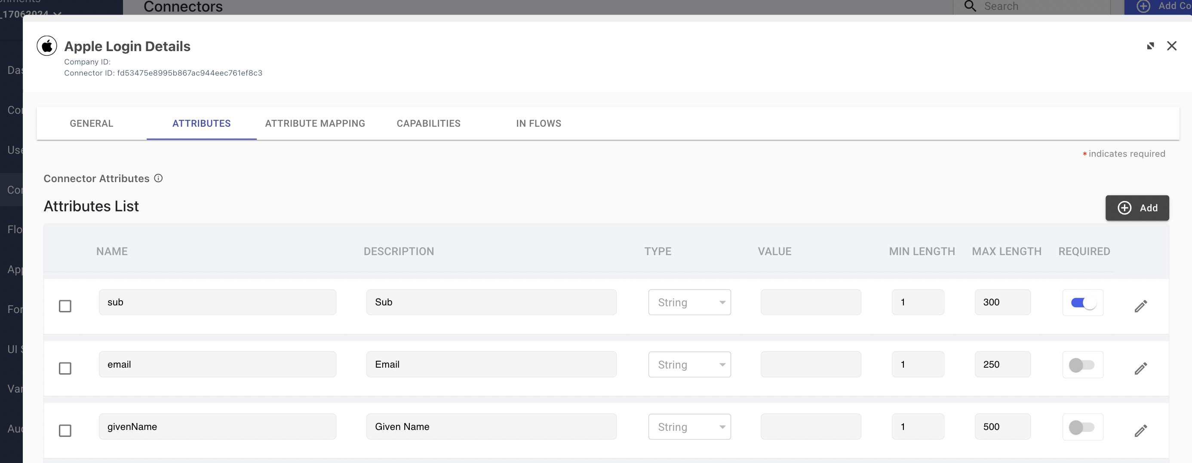Click the Min Length field for sub
The height and width of the screenshot is (463, 1192).
click(x=918, y=302)
